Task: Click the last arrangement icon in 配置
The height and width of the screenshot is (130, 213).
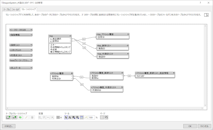Action: point(52,117)
